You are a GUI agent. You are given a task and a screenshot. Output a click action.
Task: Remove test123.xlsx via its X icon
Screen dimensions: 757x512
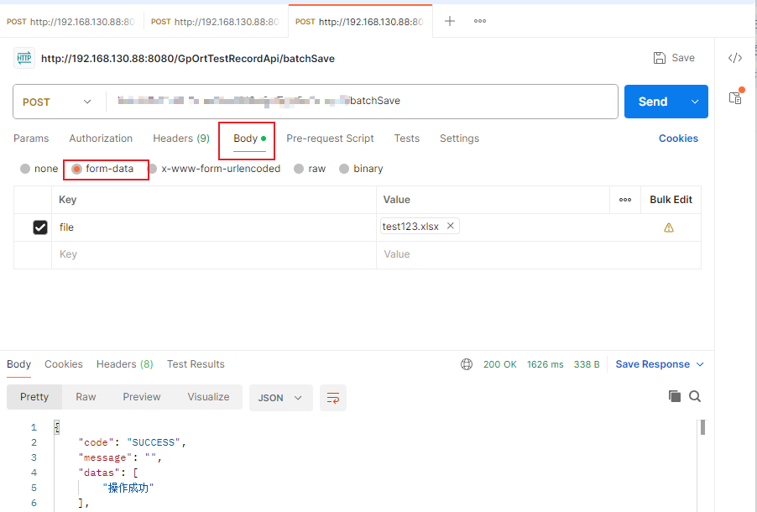tap(451, 225)
